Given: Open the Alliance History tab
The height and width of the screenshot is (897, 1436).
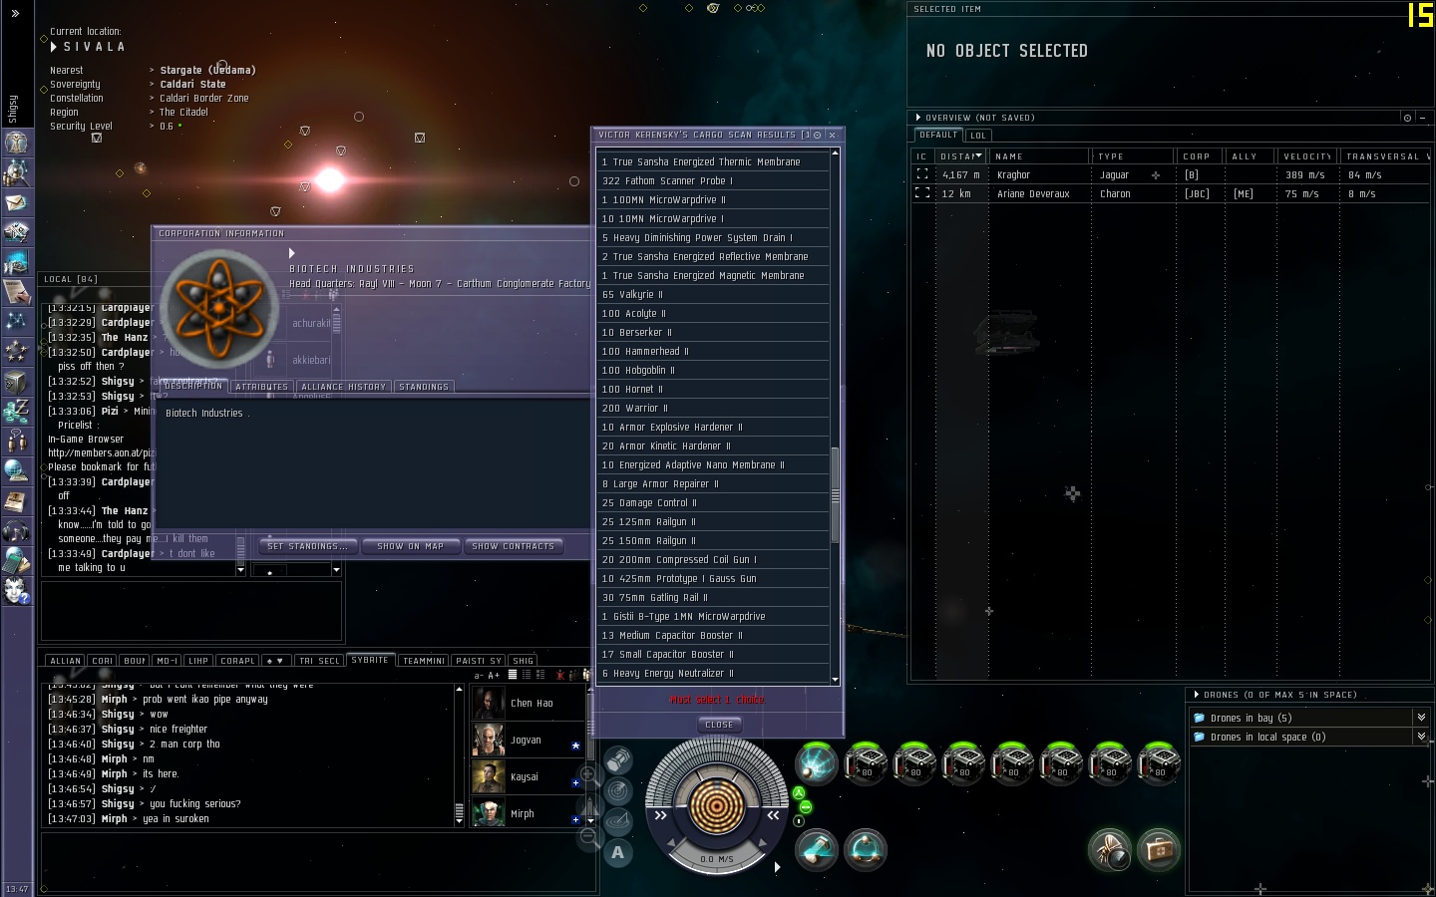Looking at the screenshot, I should coord(343,387).
